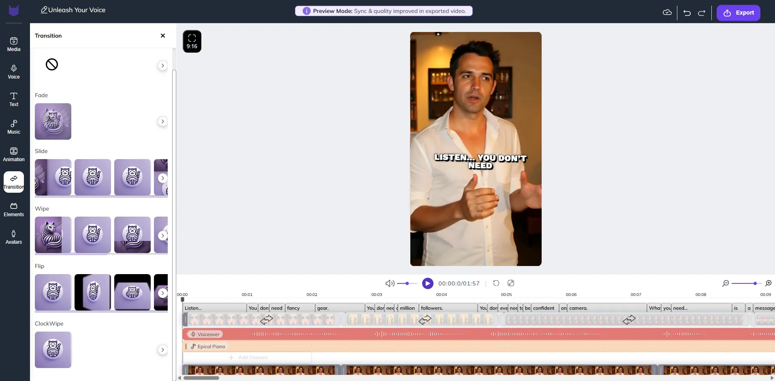Open the Animation sidebar panel
Screen dimensions: 775x381
pyautogui.click(x=14, y=154)
